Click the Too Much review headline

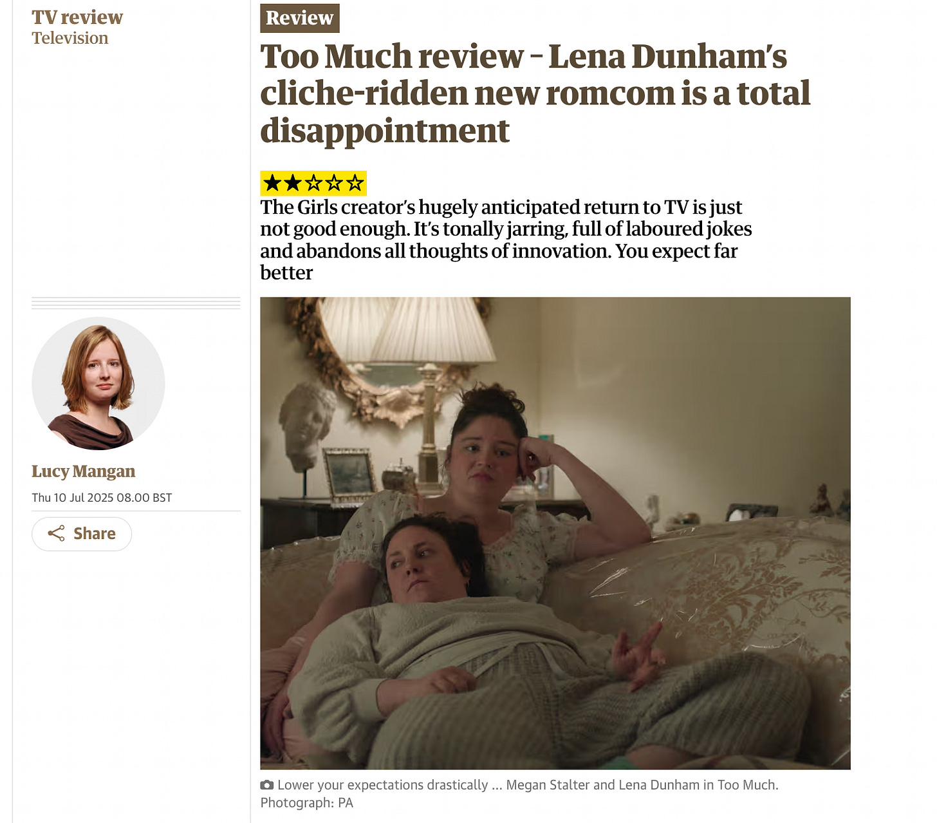[x=535, y=93]
